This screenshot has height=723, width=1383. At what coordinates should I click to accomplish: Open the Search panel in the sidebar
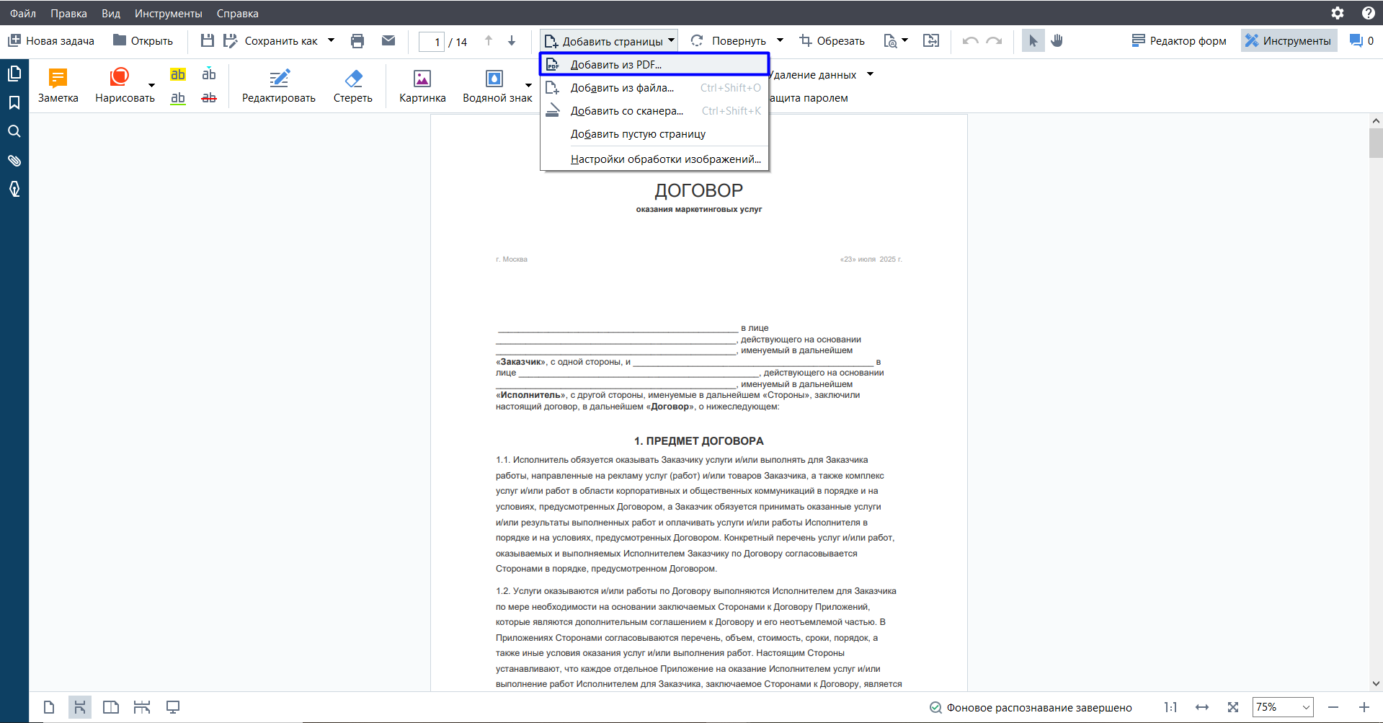click(14, 131)
